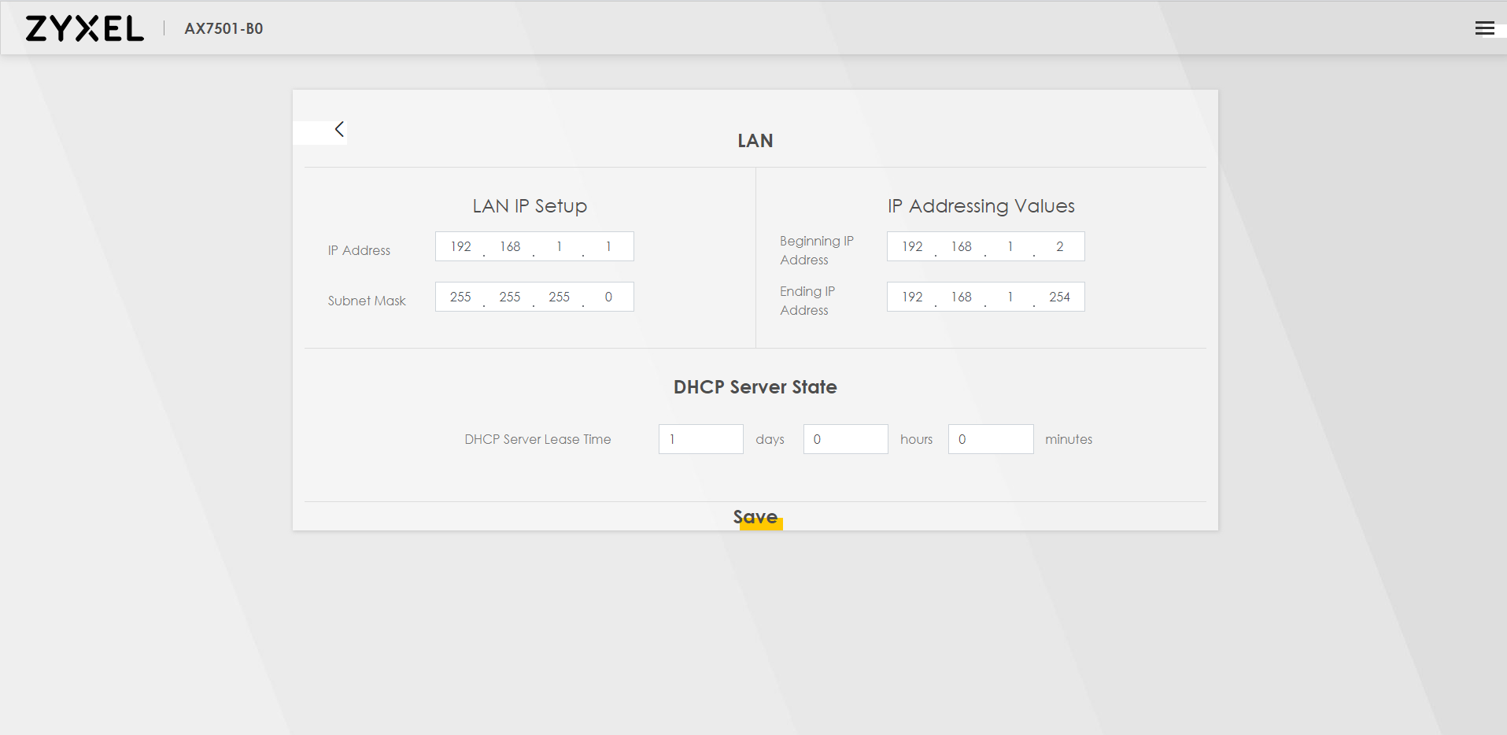The image size is (1507, 735).
Task: Edit first octet of Beginning IP Address
Action: click(x=912, y=246)
